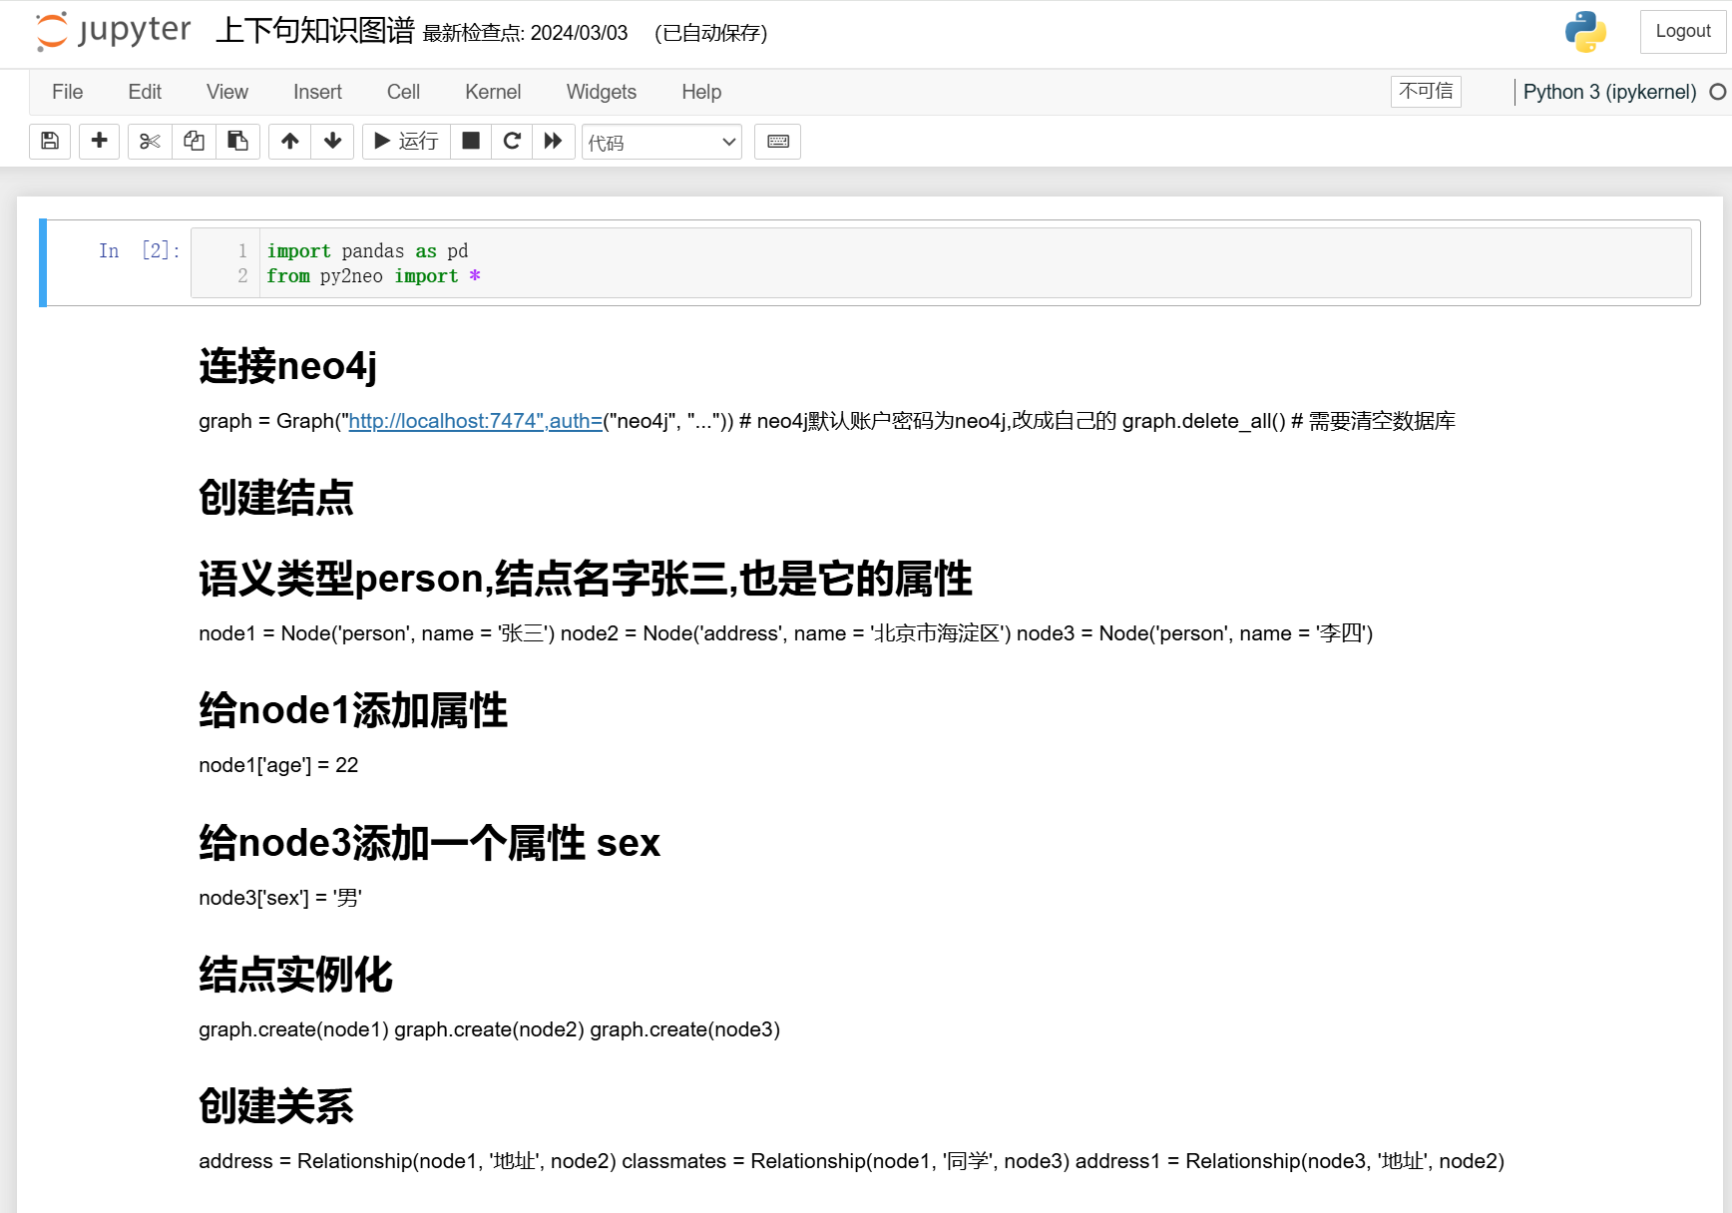This screenshot has height=1213, width=1732.
Task: Click the Python logo icon
Action: coord(1585,32)
